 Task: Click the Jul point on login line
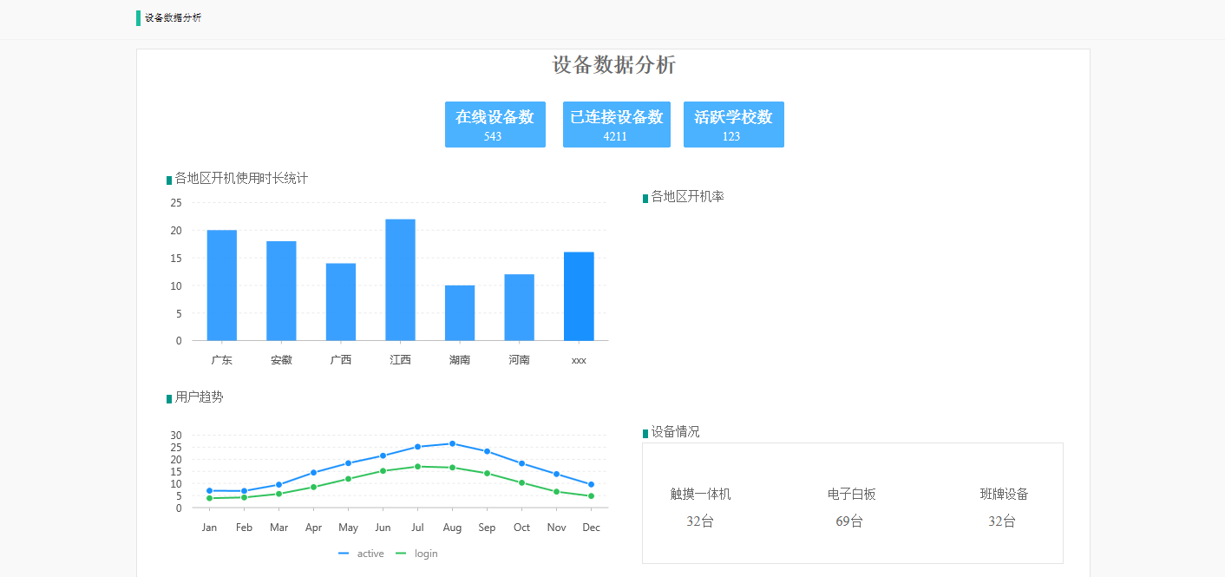[x=417, y=467]
